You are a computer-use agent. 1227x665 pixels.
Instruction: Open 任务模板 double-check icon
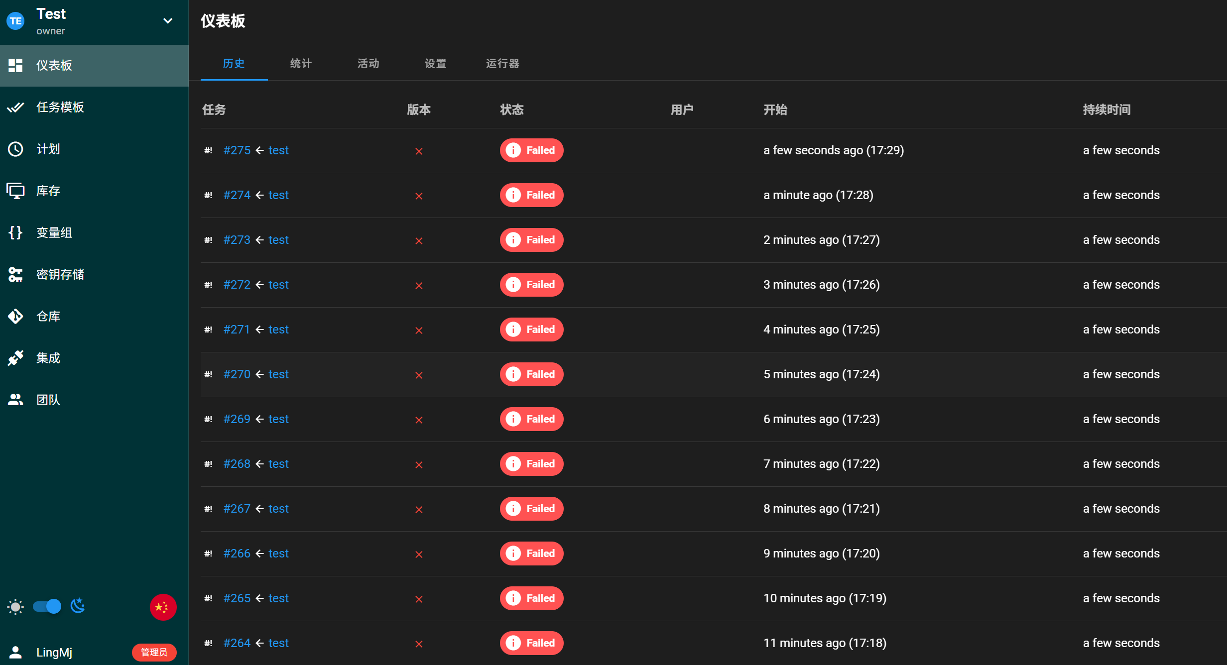15,107
